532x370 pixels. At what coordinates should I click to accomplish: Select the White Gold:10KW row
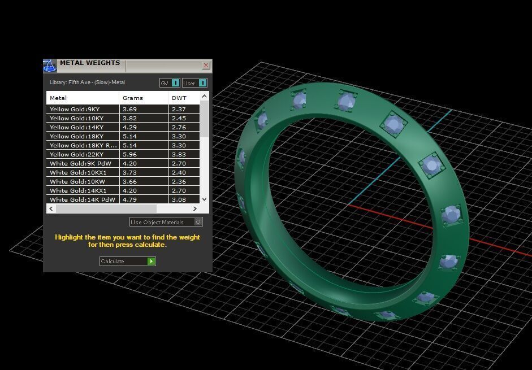coord(123,181)
